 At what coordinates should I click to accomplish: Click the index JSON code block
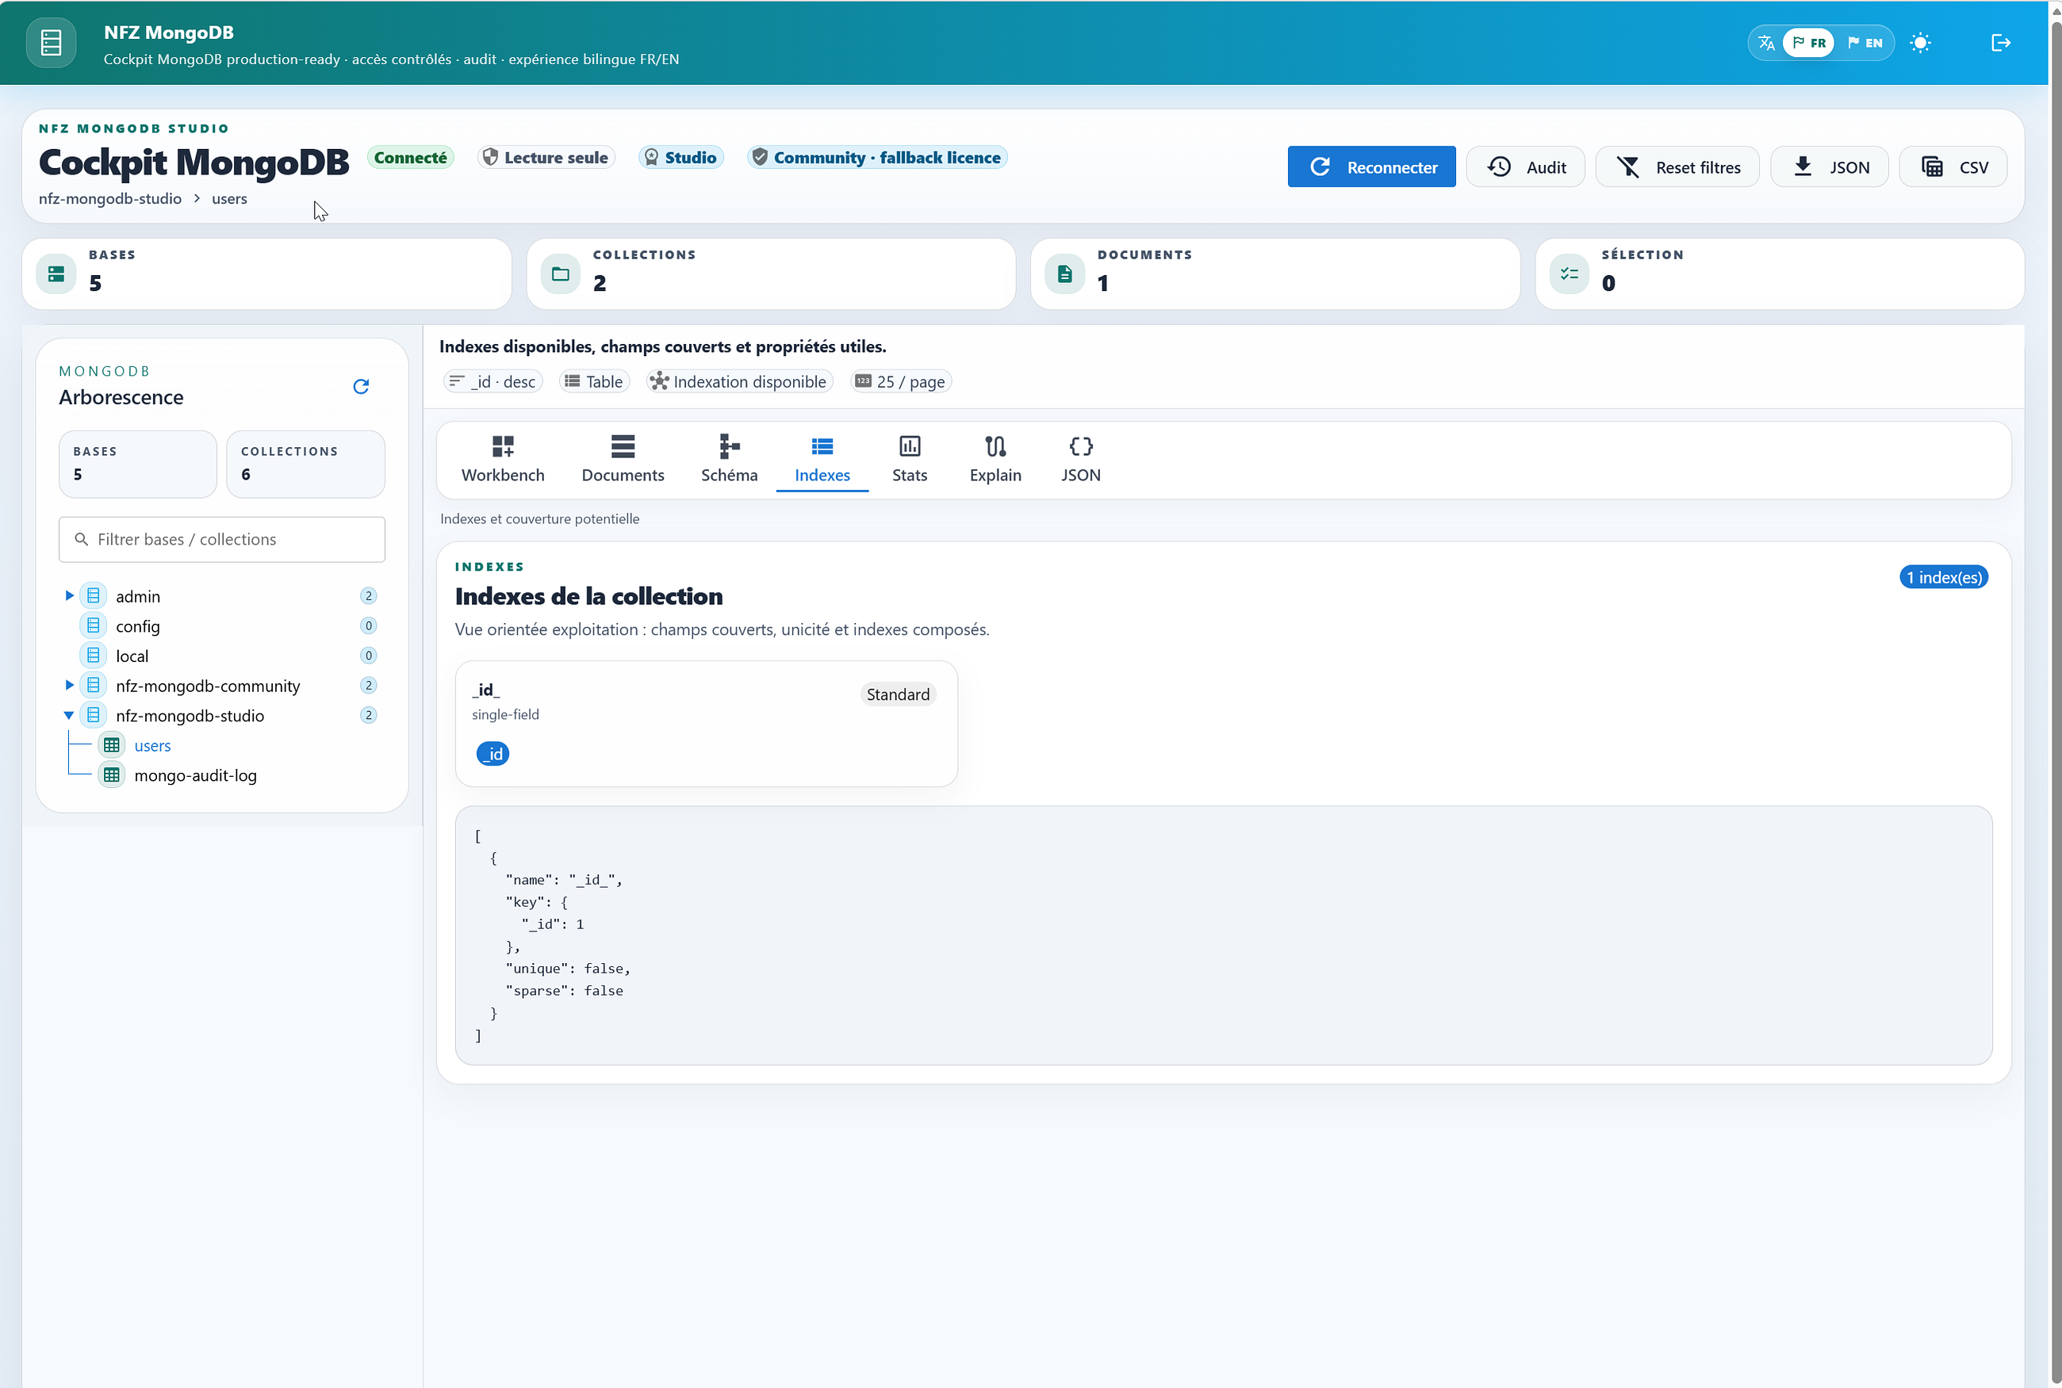click(1223, 935)
